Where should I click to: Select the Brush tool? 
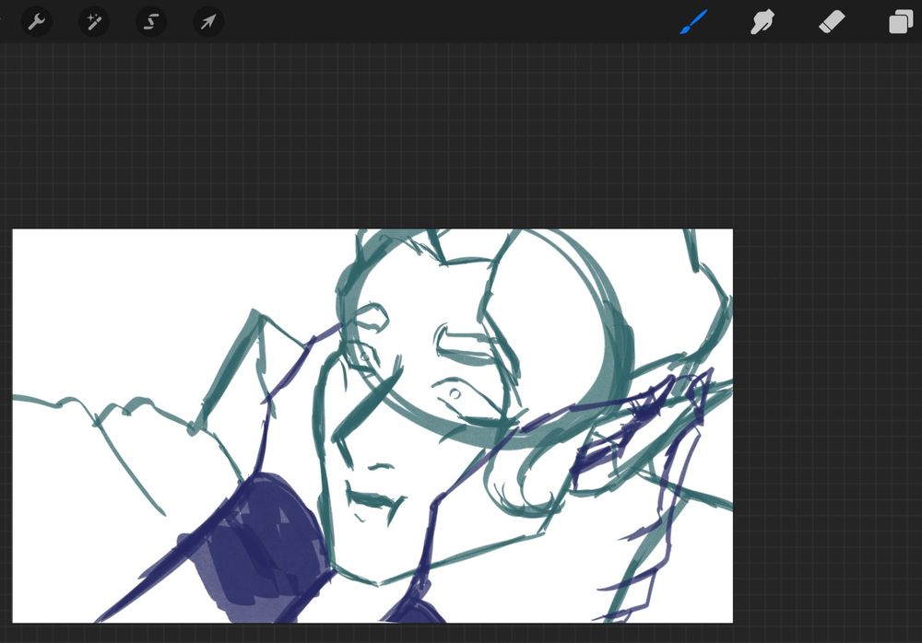point(694,22)
